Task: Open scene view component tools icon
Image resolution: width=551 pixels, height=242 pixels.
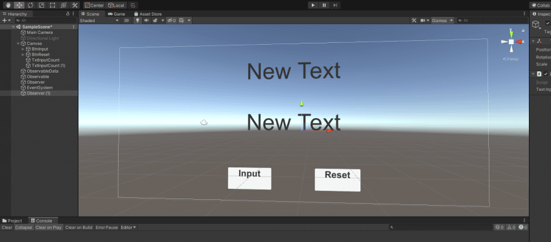Action: click(414, 20)
